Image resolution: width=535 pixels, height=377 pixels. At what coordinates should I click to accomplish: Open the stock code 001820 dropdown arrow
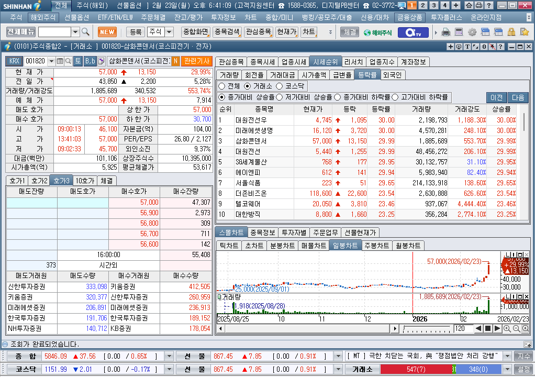pyautogui.click(x=51, y=61)
